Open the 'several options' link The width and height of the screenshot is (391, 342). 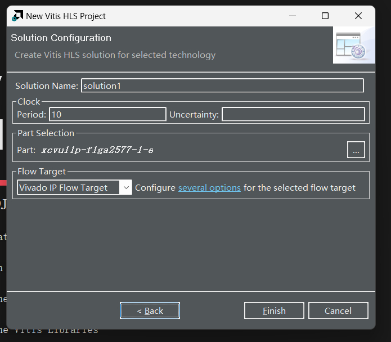click(x=209, y=187)
